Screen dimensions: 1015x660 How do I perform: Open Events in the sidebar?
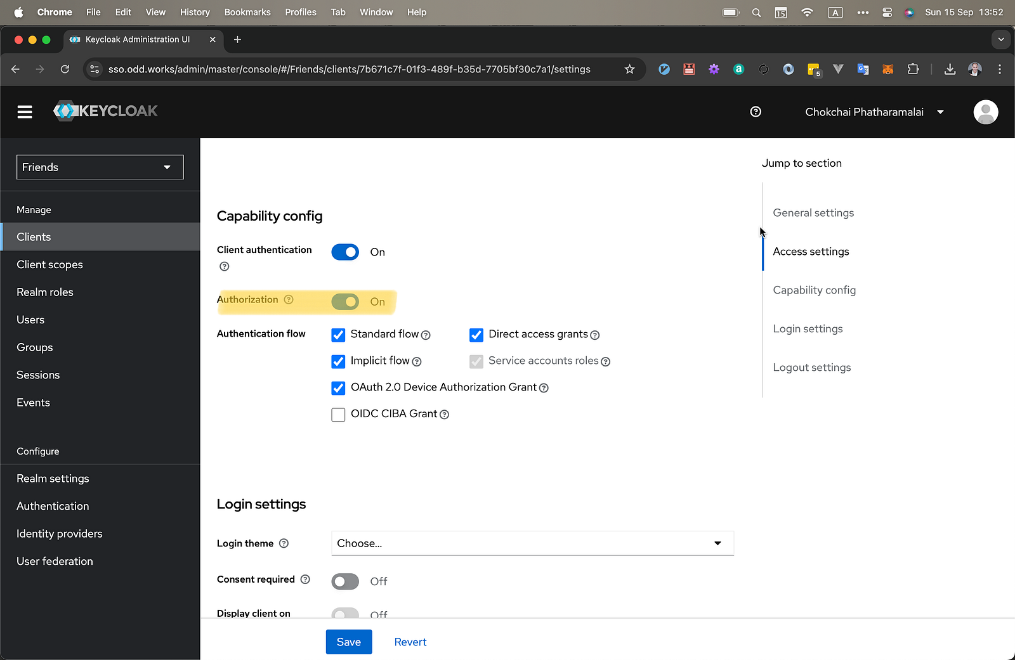point(100,403)
